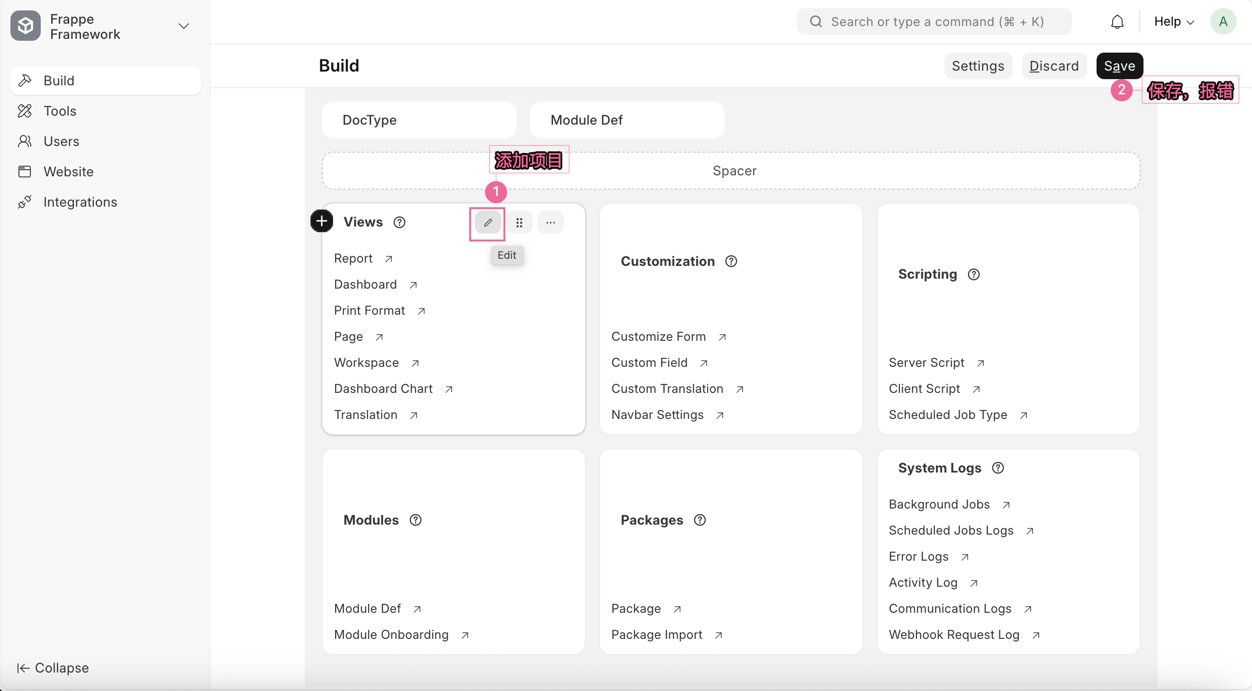Open the DocType shortcut
Screen dimensions: 1252x691
[418, 120]
